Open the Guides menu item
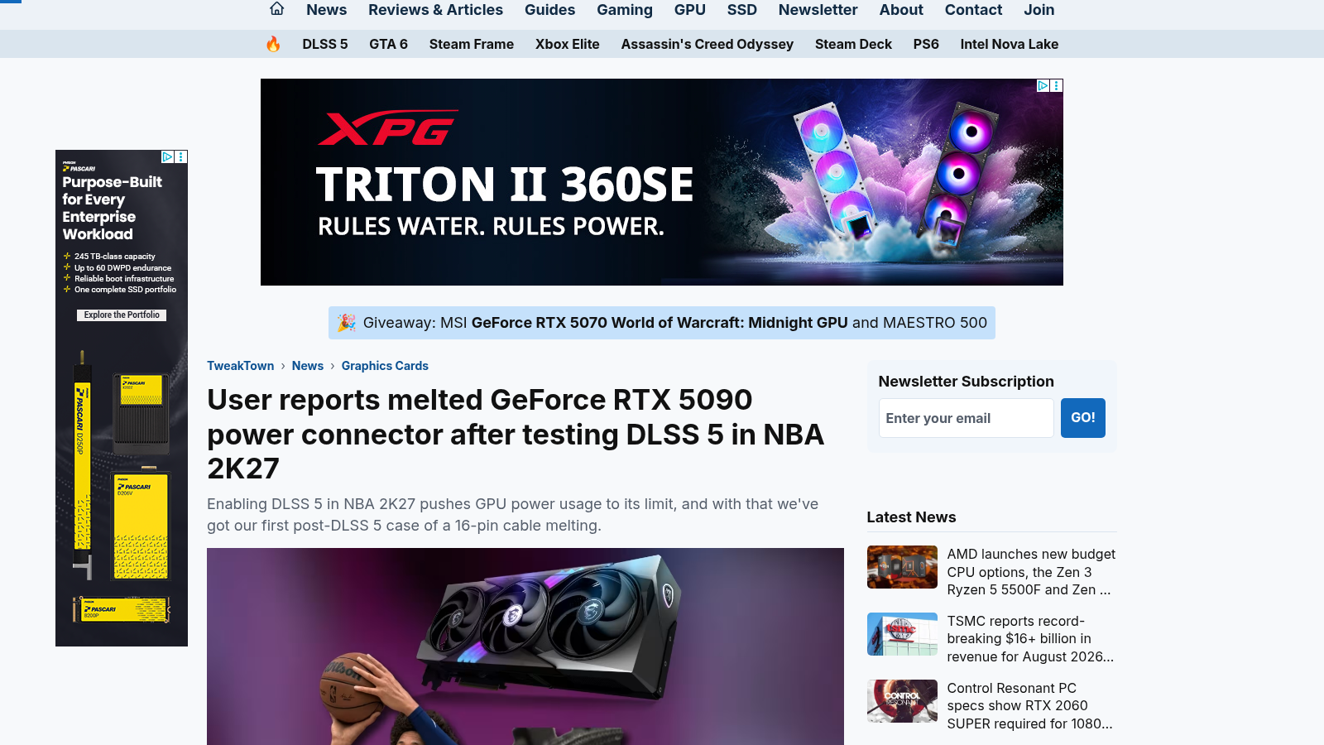Image resolution: width=1324 pixels, height=745 pixels. pyautogui.click(x=549, y=10)
